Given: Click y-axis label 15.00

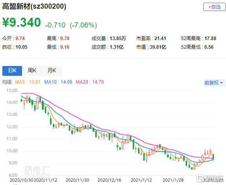Looking at the screenshot, I should [x=12, y=90].
